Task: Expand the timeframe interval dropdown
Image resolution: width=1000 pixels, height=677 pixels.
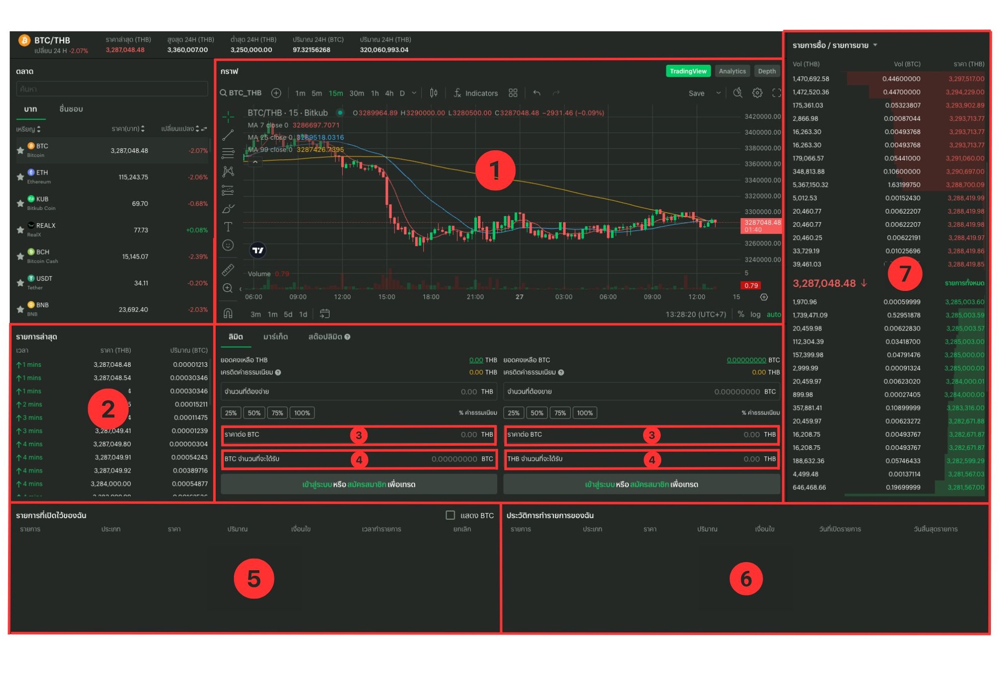Action: coord(414,93)
